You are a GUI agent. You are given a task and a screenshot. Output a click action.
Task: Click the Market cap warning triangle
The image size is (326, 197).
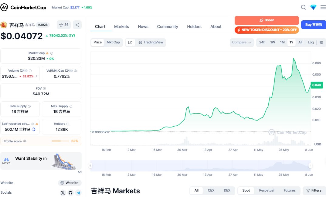(47, 53)
